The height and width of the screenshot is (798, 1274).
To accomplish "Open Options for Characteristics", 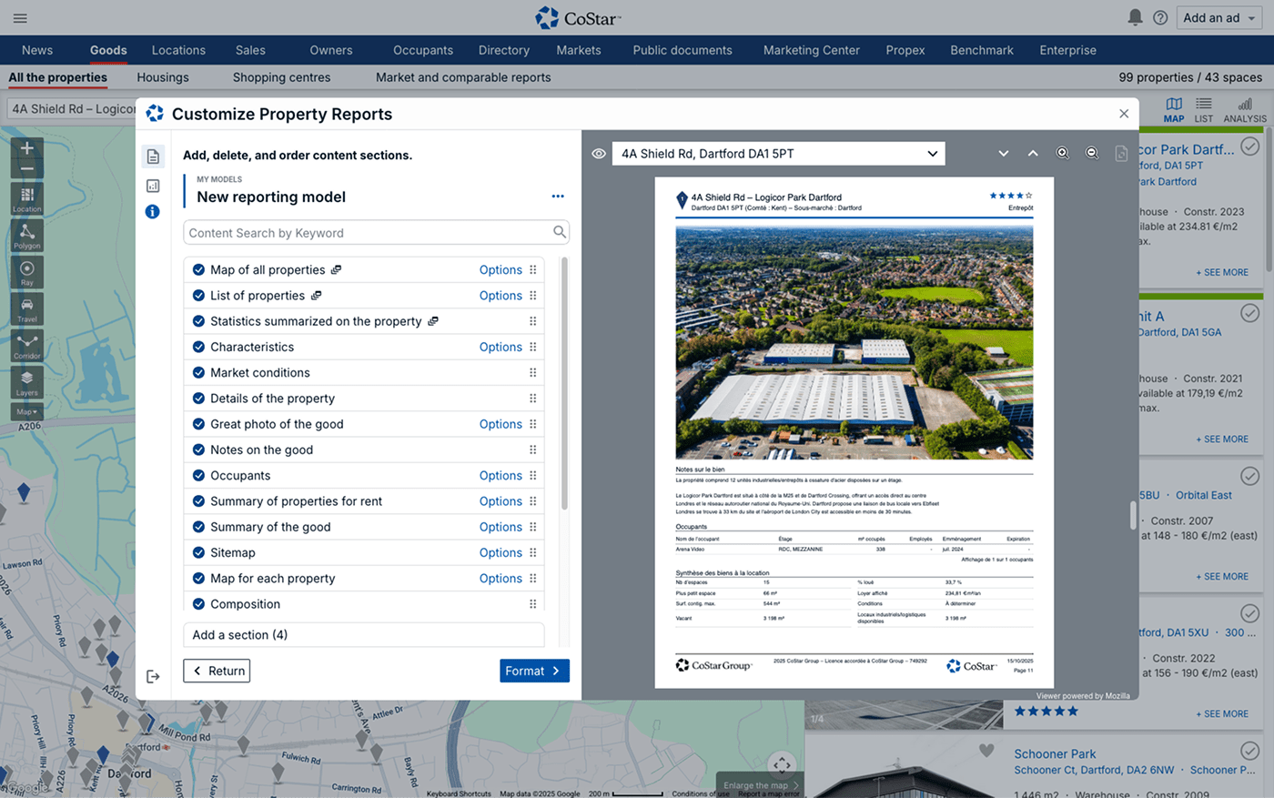I will coord(500,347).
